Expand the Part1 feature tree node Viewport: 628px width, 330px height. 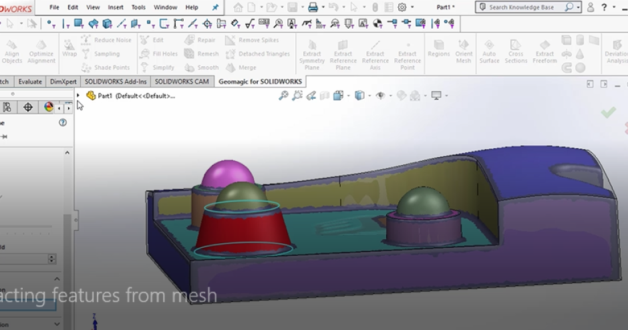(79, 96)
